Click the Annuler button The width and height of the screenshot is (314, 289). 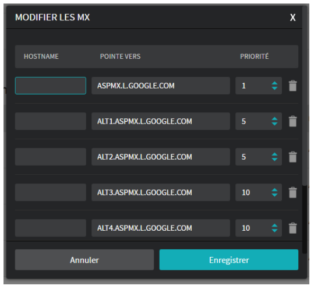pos(84,260)
